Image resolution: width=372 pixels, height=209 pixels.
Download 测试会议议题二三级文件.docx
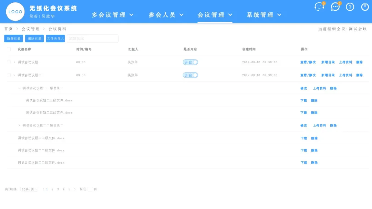303,100
